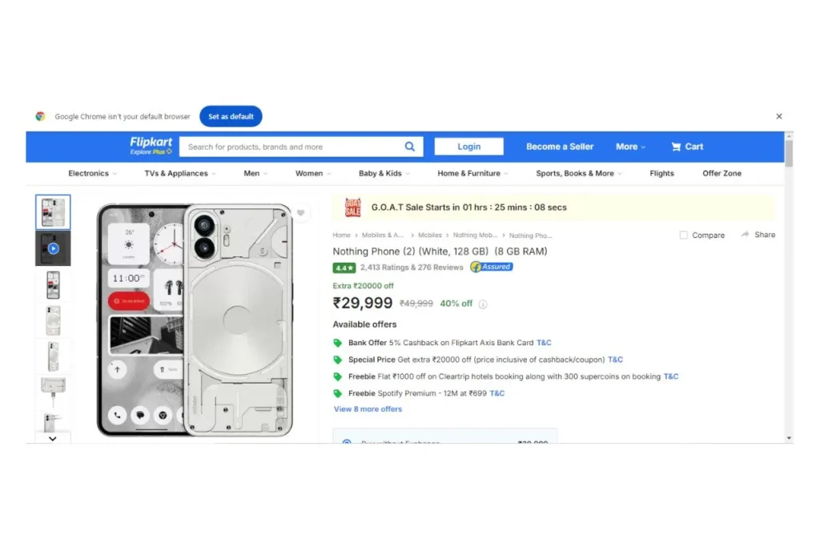Open 2,413 Ratings & 276 Reviews
The width and height of the screenshot is (820, 547).
412,267
